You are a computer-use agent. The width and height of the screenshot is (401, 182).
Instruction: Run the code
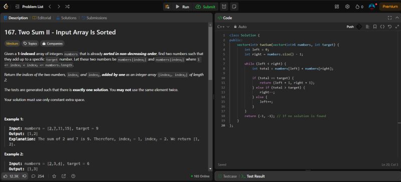pos(182,7)
